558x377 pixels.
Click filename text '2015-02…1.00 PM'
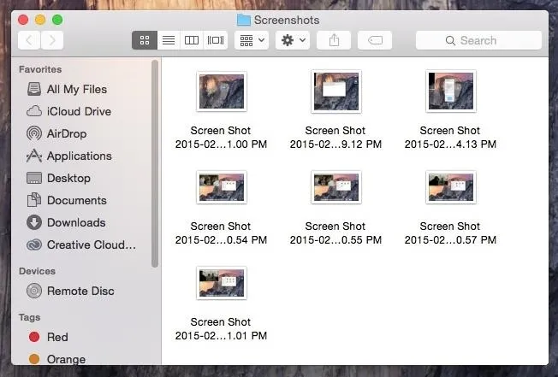tap(221, 144)
